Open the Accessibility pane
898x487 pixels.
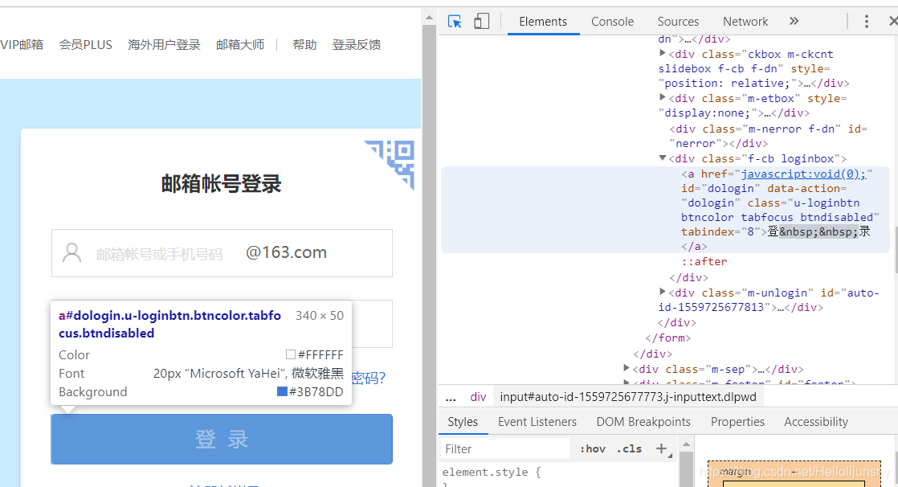click(x=816, y=422)
